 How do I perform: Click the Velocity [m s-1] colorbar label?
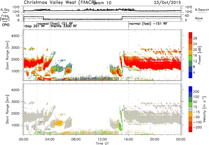pyautogui.click(x=204, y=109)
